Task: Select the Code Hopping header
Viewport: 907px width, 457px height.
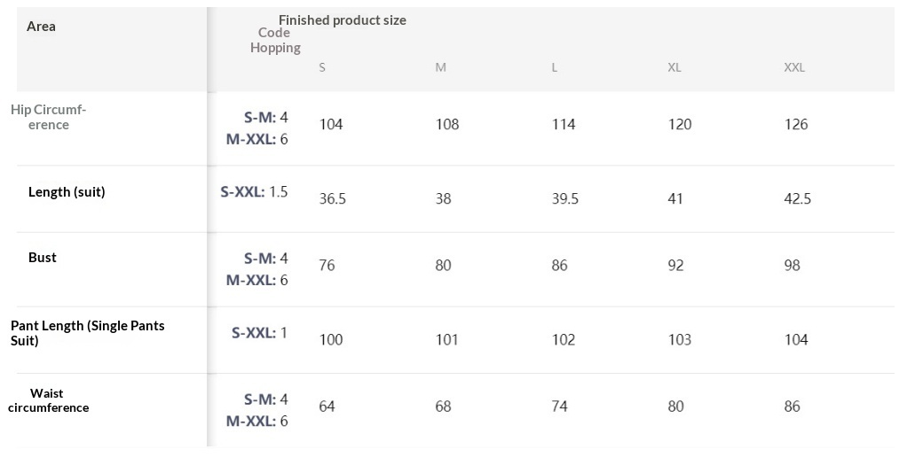Action: [x=275, y=41]
